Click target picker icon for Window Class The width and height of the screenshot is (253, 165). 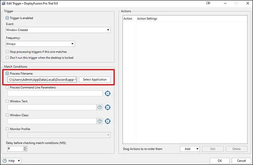click(x=108, y=121)
